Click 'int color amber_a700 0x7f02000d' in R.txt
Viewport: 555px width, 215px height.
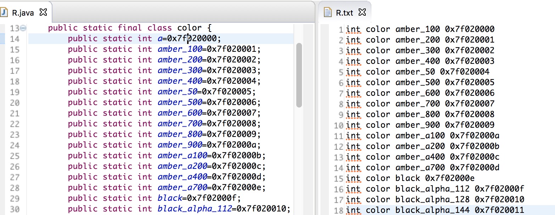pos(423,167)
